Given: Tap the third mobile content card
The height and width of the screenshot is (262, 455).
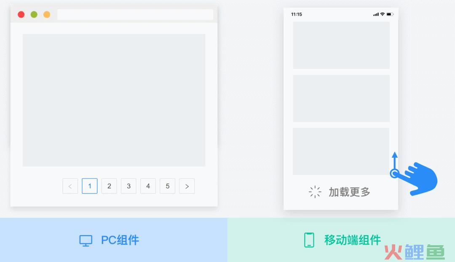Looking at the screenshot, I should click(x=341, y=151).
